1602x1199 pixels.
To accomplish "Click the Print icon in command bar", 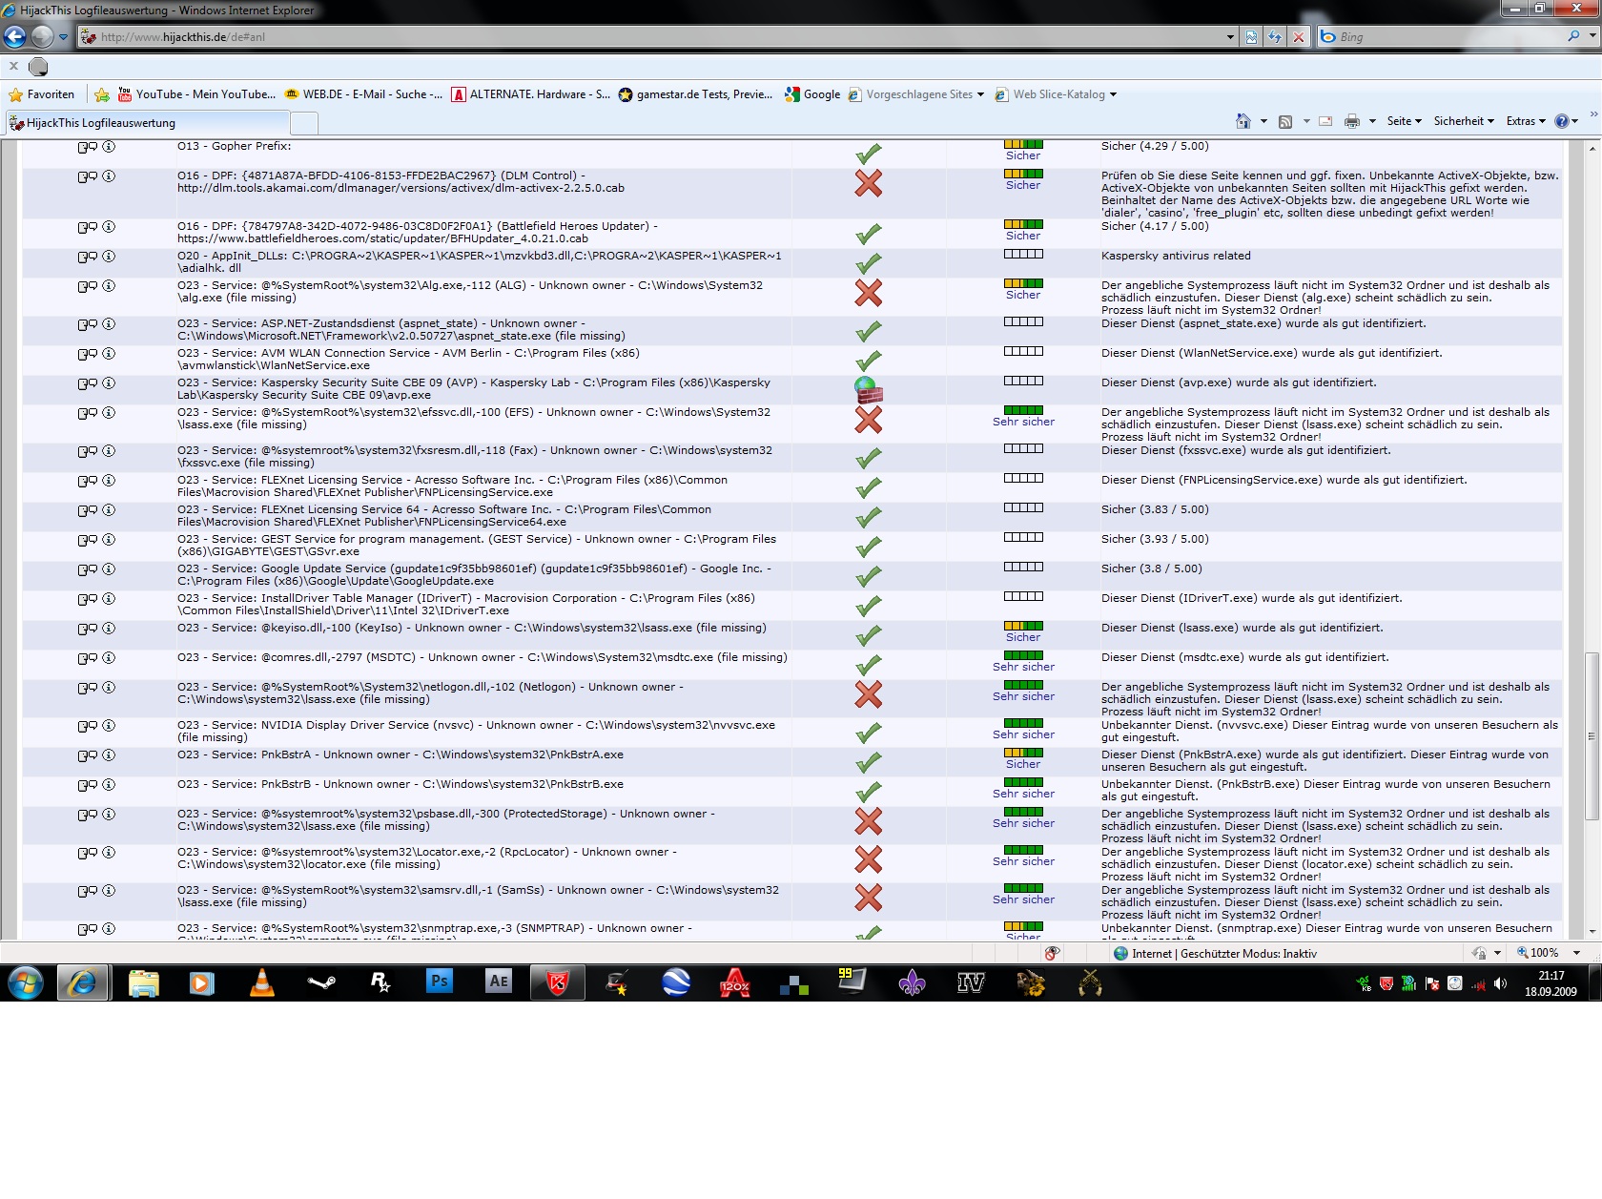I will 1351,121.
